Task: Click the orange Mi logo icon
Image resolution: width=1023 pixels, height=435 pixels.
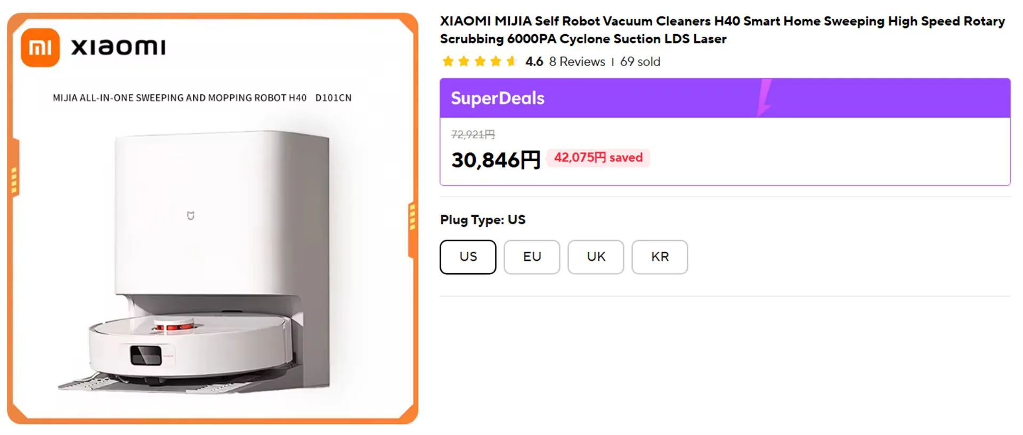Action: click(x=40, y=48)
